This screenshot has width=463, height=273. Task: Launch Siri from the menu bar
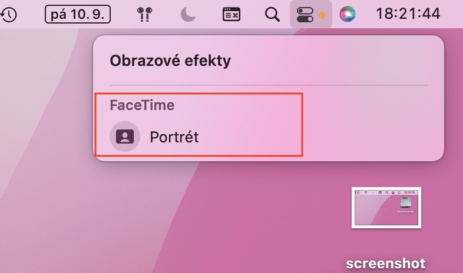pos(348,14)
